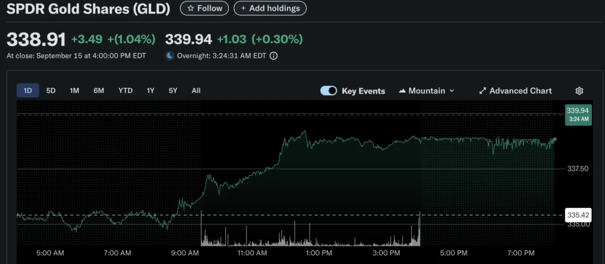Switch to the 5D range tab
The height and width of the screenshot is (264, 605).
(x=51, y=90)
